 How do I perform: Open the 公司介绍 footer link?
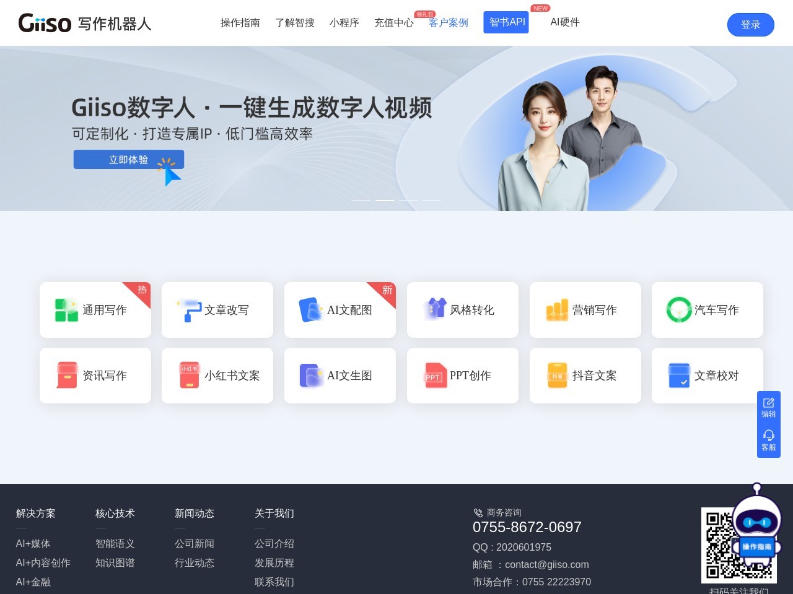click(x=274, y=544)
